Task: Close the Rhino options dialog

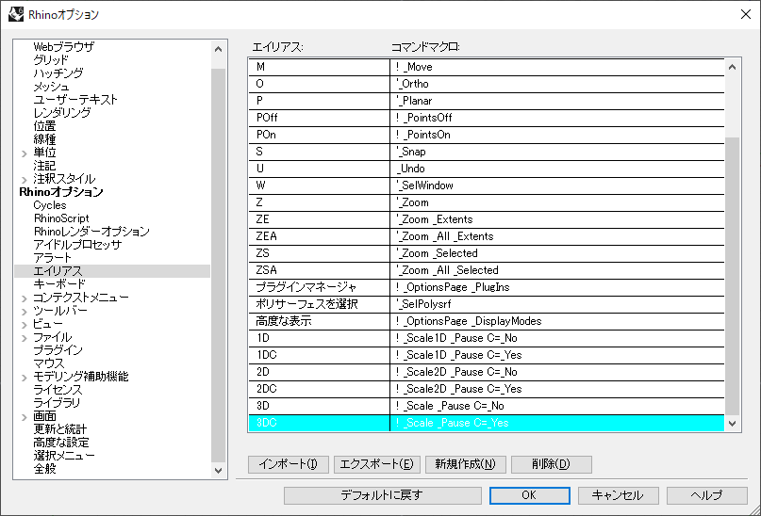Action: pos(746,14)
